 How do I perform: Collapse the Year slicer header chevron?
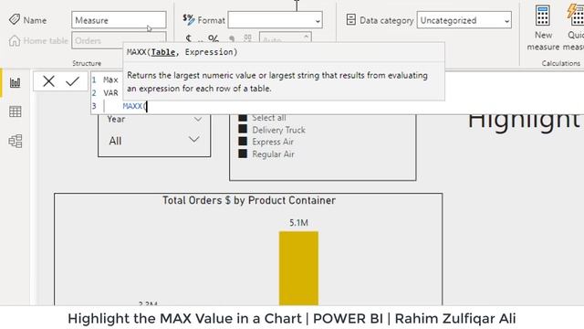coord(197,120)
